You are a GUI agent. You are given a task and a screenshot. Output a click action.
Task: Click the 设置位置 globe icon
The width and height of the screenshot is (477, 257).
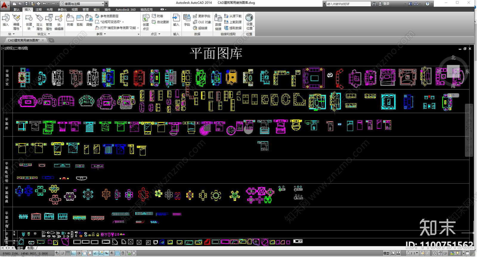[x=249, y=21]
